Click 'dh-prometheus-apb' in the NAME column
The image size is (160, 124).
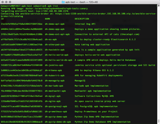[x=56, y=111]
